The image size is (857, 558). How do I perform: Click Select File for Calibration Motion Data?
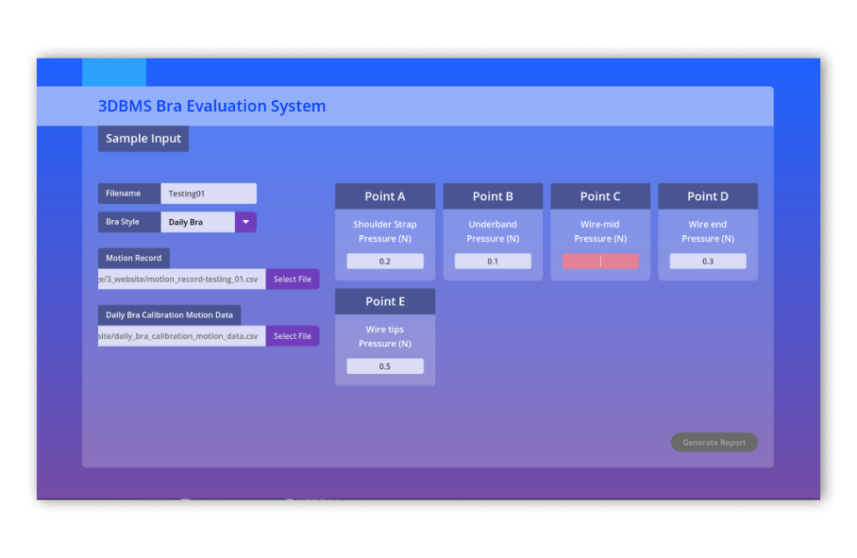pos(292,336)
